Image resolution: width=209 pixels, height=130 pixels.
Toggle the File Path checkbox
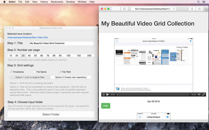[60, 72]
